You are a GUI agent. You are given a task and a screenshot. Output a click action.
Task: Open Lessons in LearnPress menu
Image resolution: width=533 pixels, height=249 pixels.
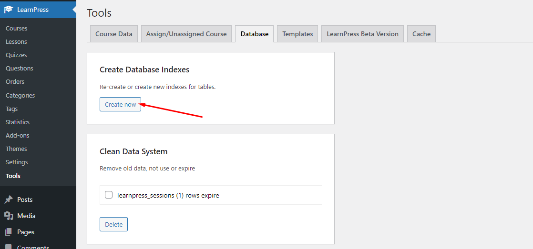(16, 42)
